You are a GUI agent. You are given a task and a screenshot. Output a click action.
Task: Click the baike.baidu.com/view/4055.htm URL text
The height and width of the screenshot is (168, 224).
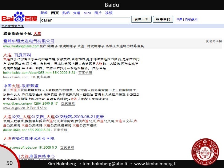tap(27, 73)
